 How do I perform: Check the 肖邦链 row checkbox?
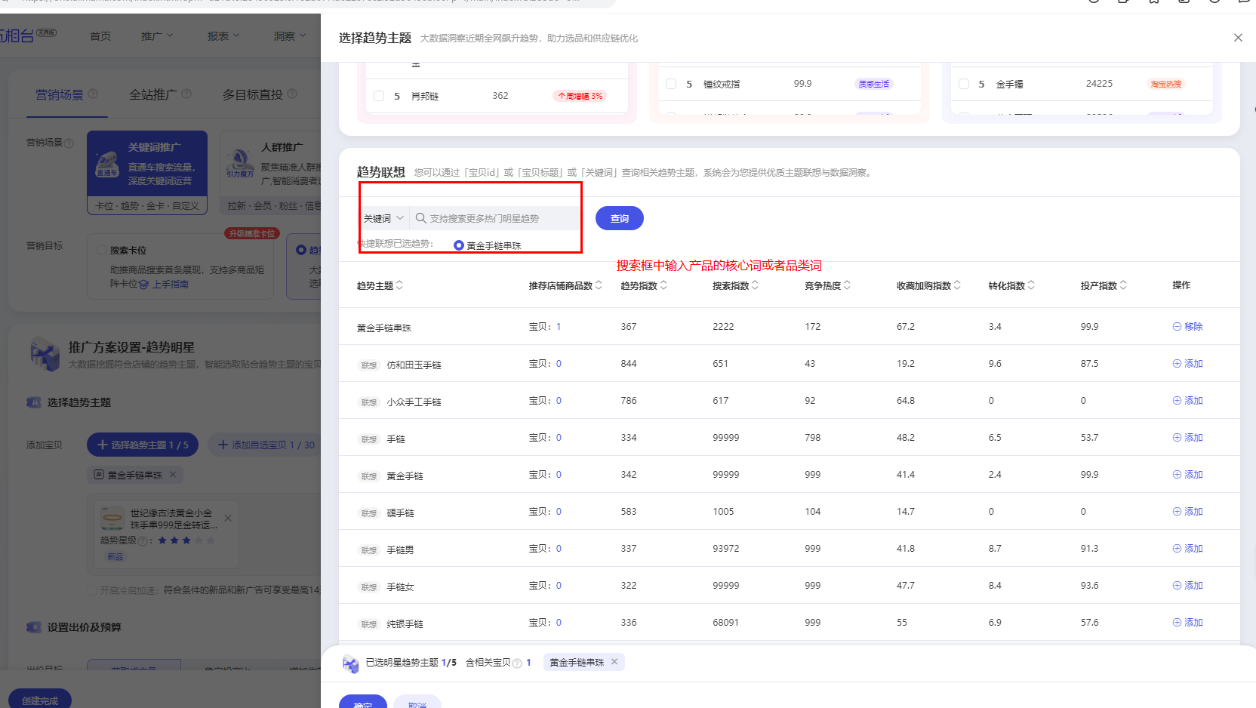[379, 96]
